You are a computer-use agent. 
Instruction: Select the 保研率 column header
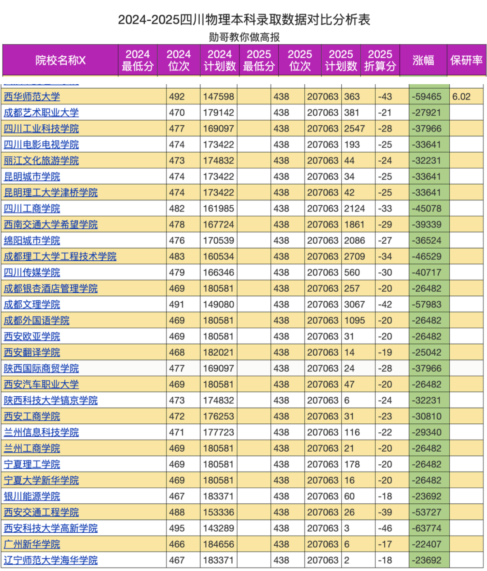pyautogui.click(x=466, y=60)
